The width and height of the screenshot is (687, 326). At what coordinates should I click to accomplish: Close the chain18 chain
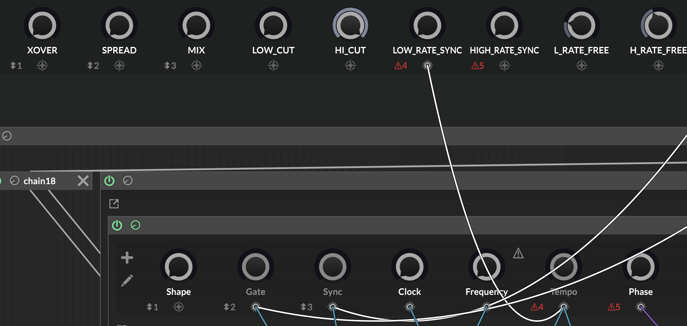(x=83, y=181)
